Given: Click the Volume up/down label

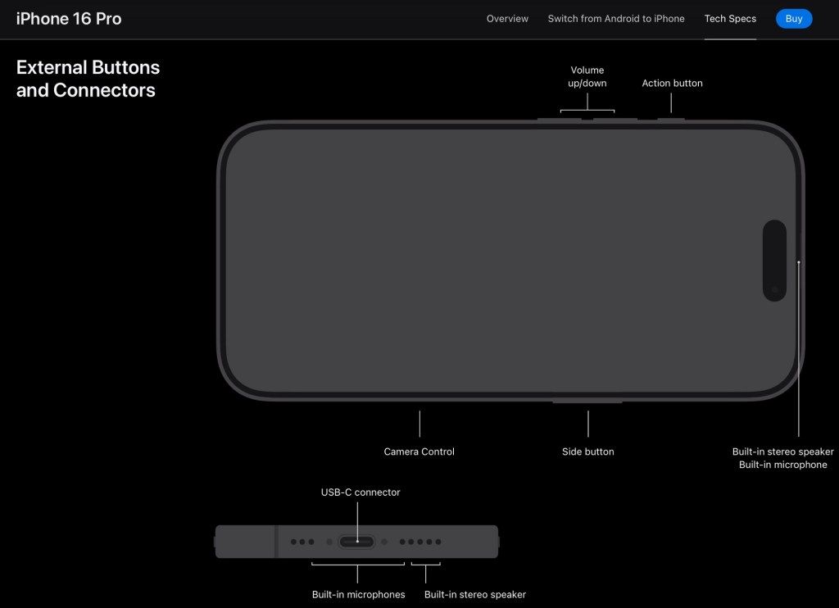Looking at the screenshot, I should pos(587,77).
